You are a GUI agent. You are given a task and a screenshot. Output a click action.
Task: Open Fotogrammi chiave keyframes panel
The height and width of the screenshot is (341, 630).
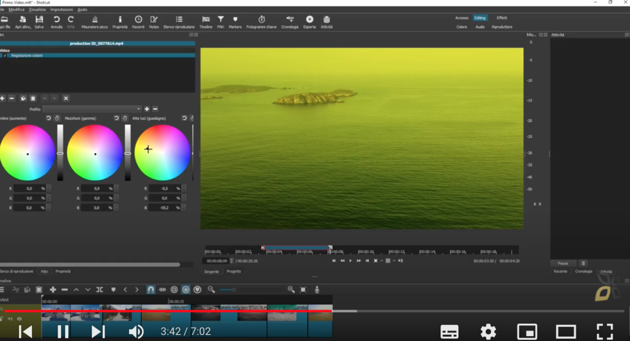pos(261,22)
